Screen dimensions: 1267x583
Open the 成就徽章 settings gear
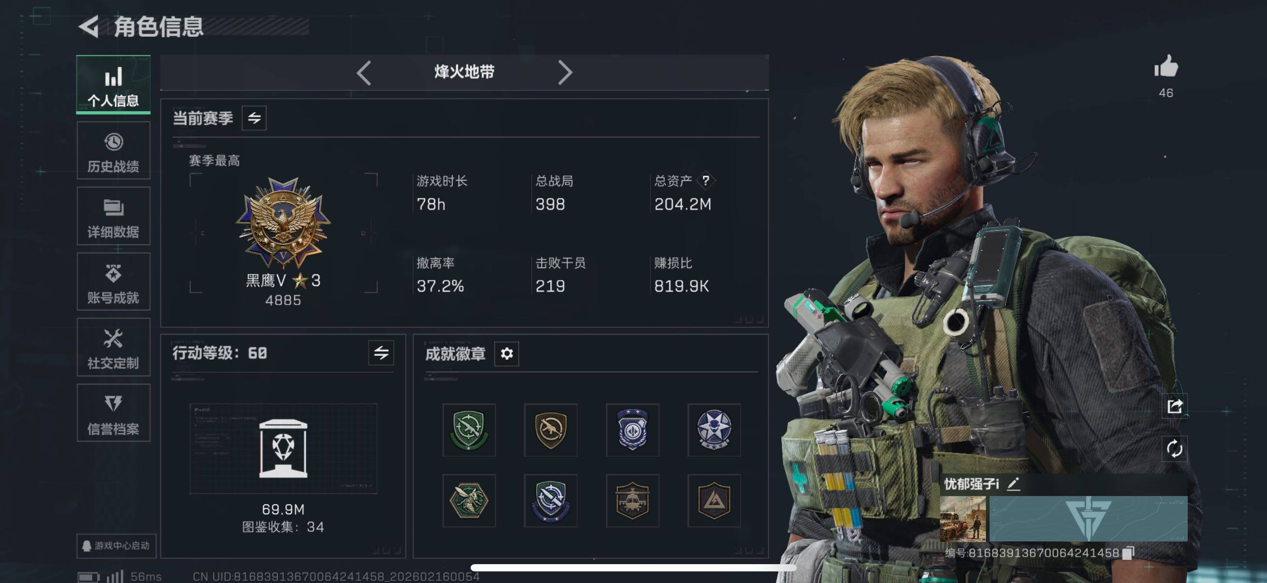(x=506, y=353)
